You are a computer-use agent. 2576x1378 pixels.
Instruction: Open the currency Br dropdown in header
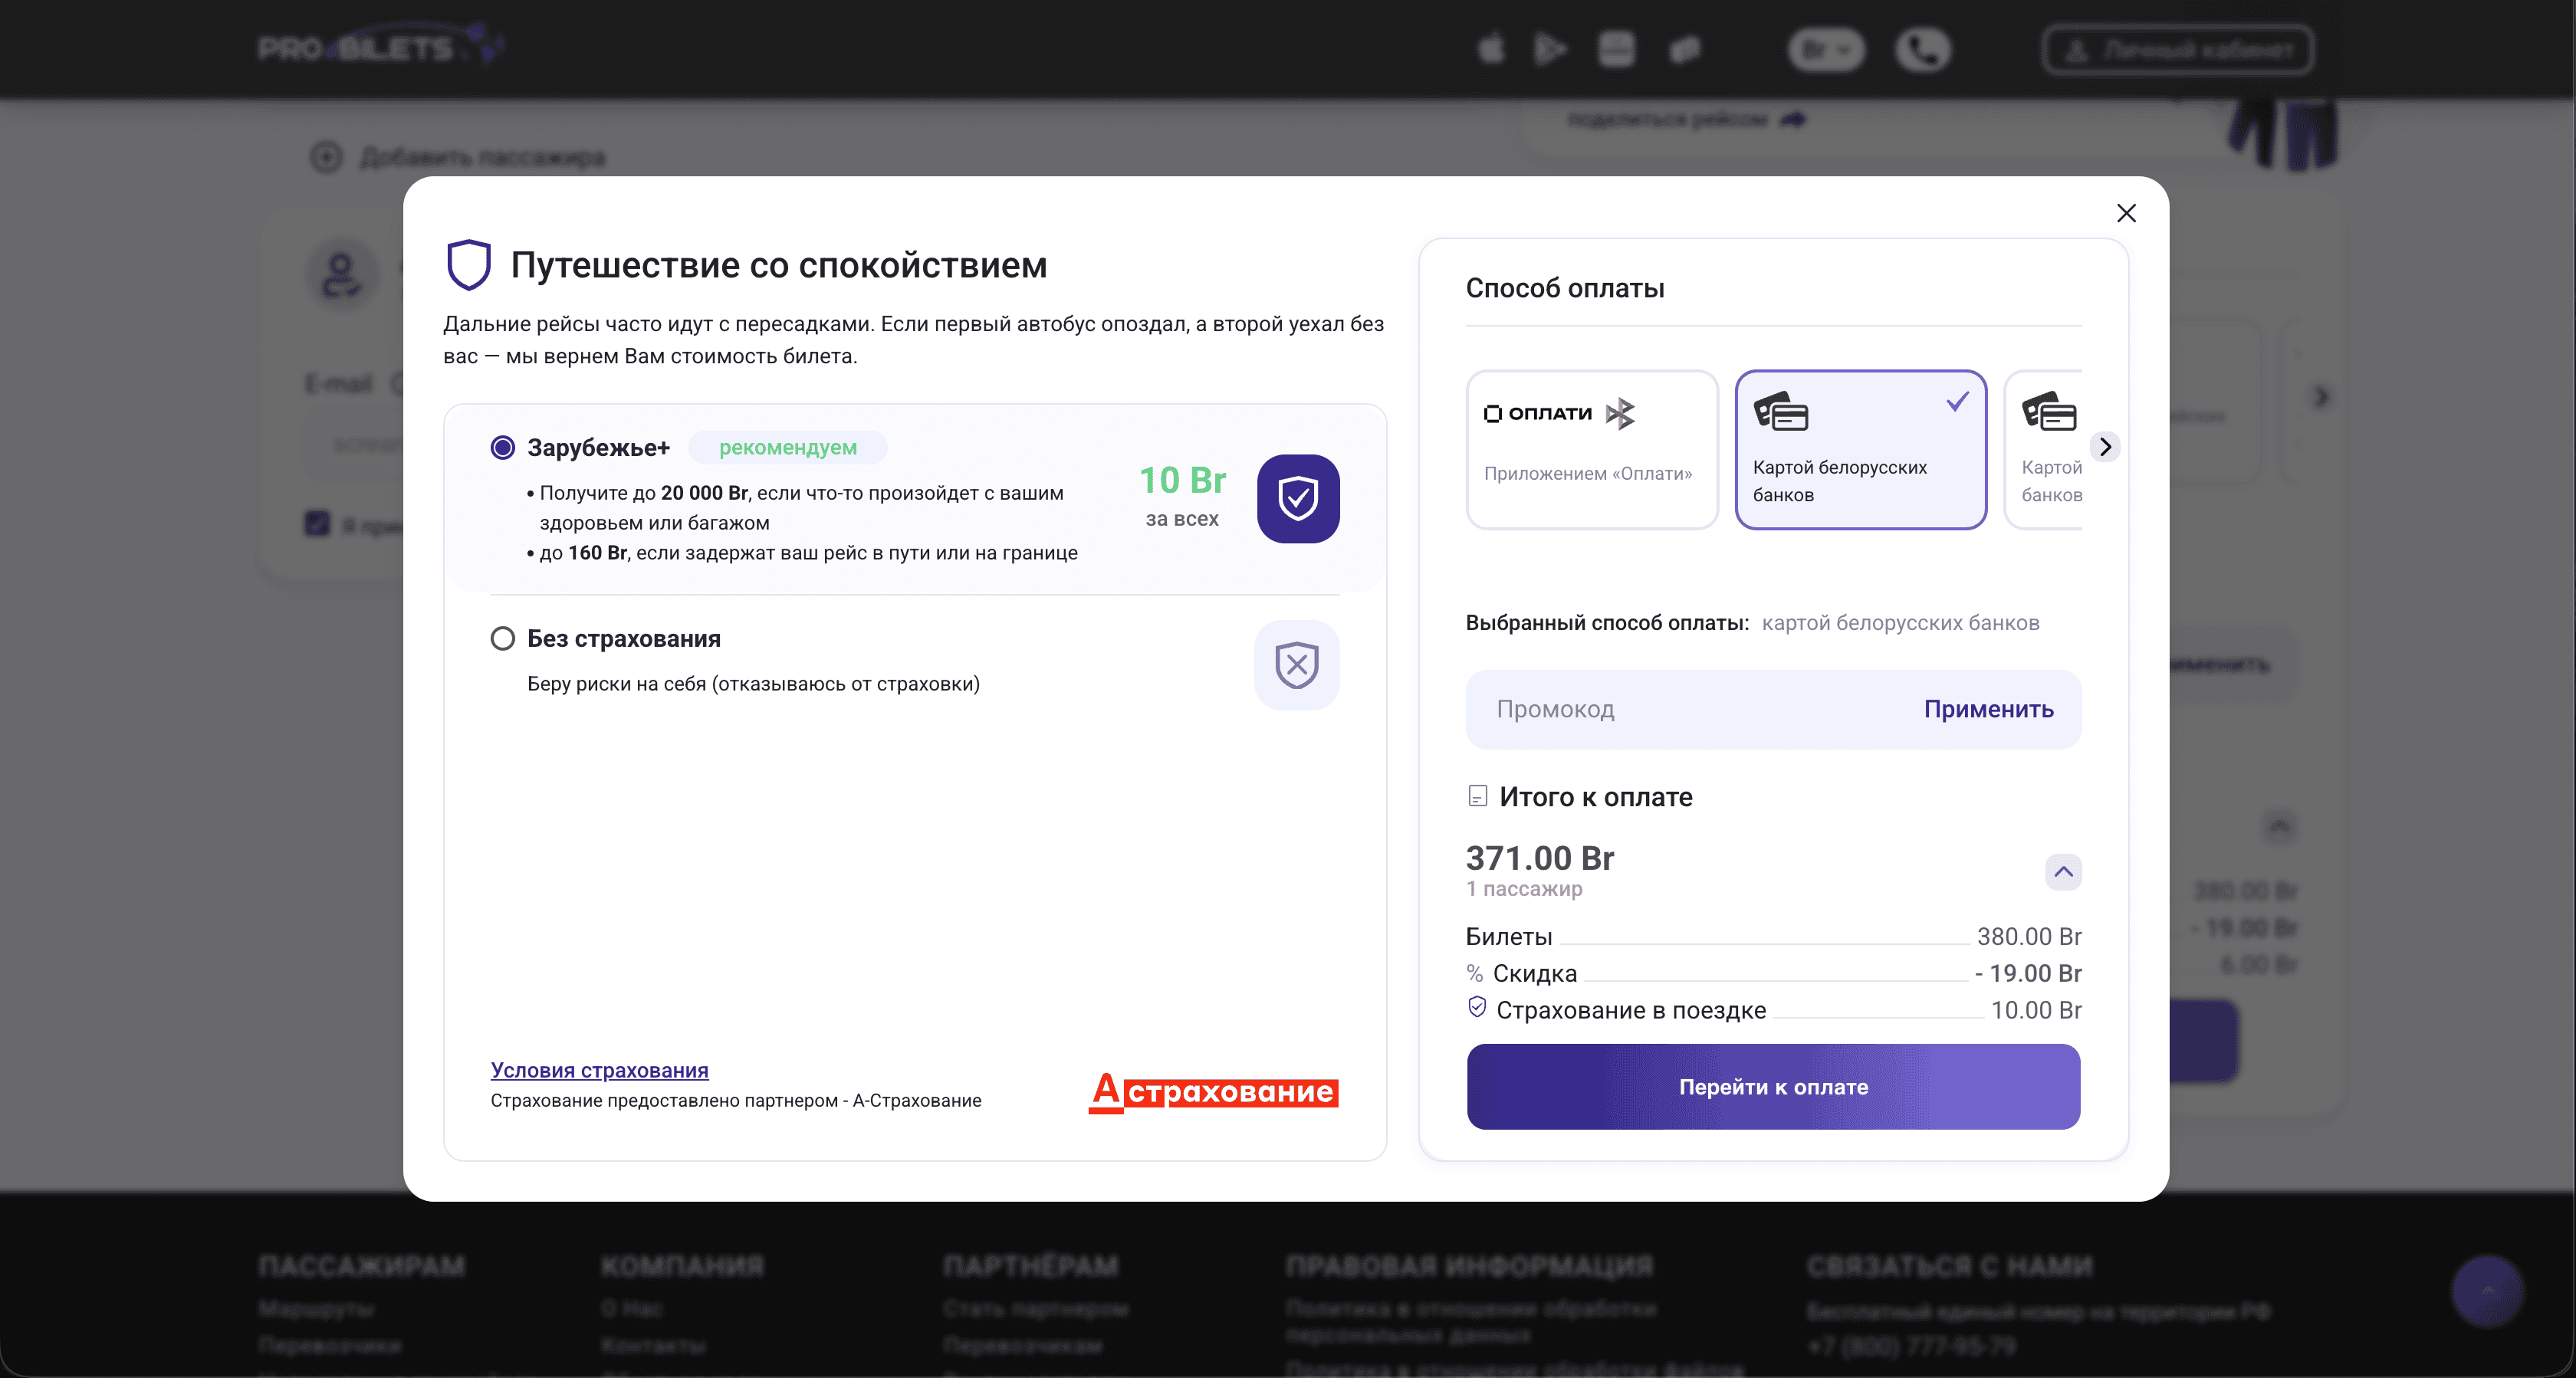click(x=1825, y=49)
